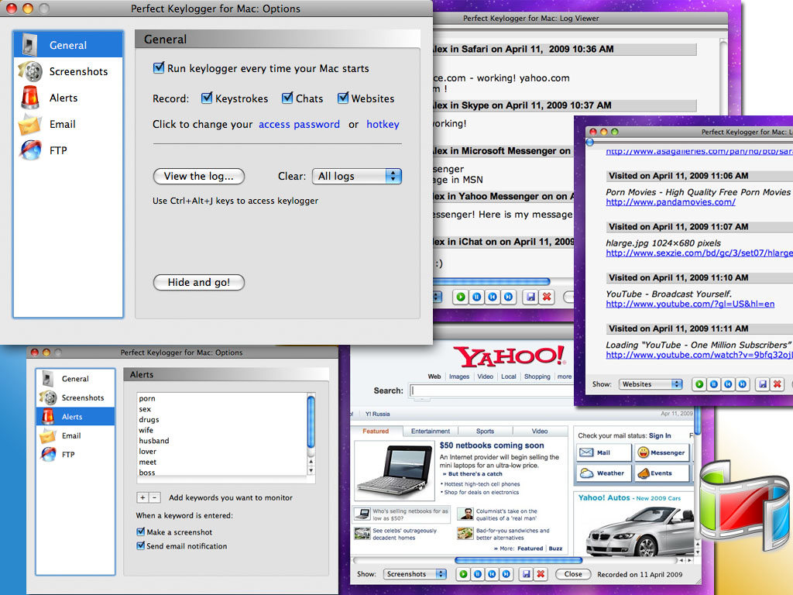Screen dimensions: 793x595
Task: Click the 'hotkey' link
Action: click(383, 125)
